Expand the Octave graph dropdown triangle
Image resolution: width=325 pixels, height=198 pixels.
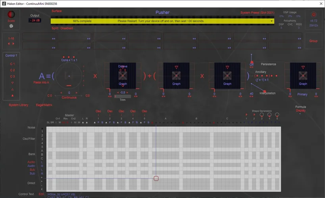click(x=123, y=67)
